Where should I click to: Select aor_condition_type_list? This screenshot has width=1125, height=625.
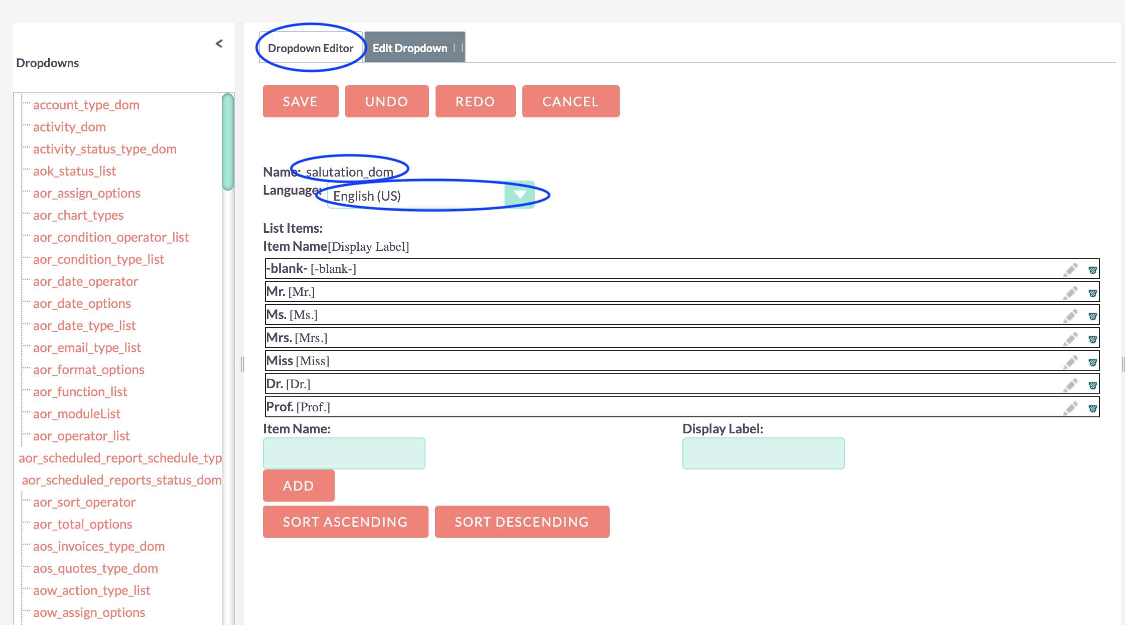pos(98,259)
